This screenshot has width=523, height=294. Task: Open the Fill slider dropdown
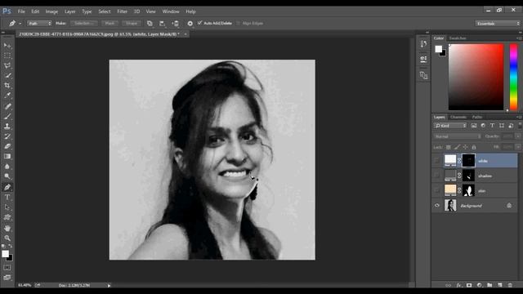(517, 147)
